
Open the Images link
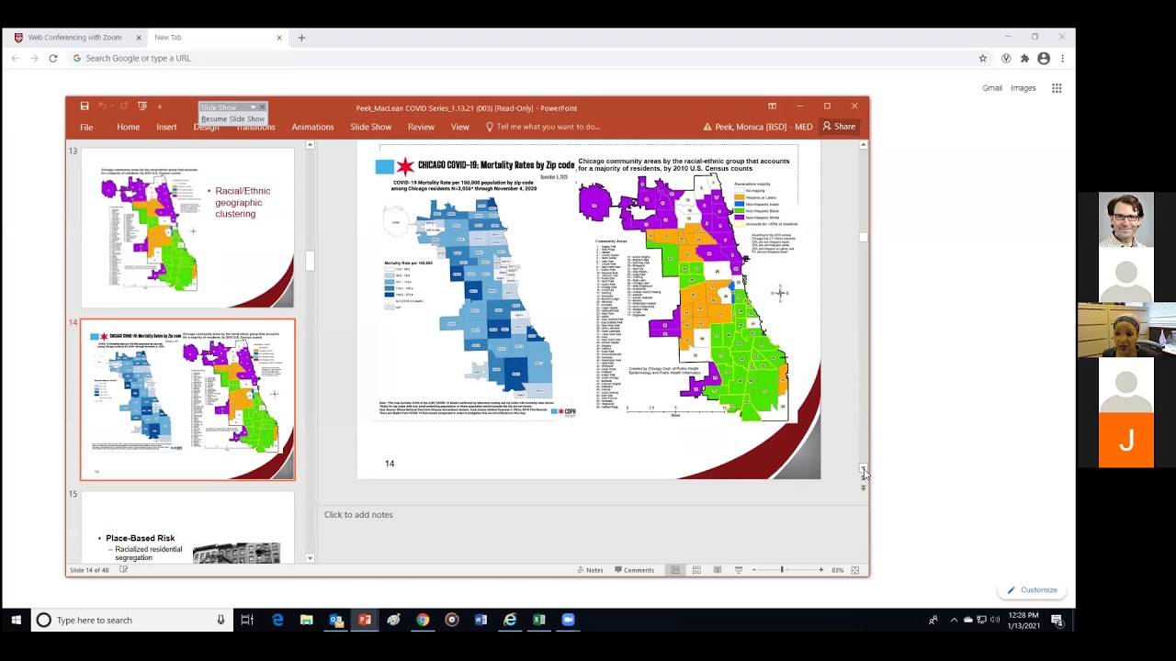1023,88
